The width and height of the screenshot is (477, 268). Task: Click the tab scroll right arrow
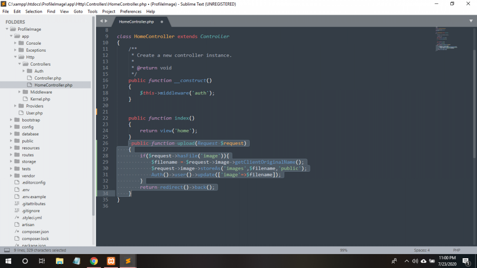tap(106, 21)
